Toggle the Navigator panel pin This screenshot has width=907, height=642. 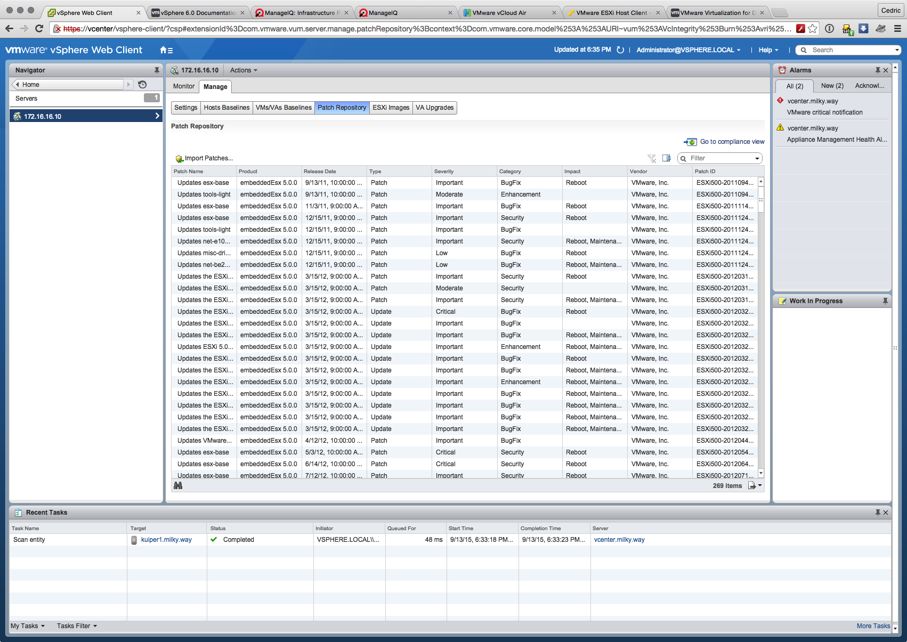tap(157, 70)
